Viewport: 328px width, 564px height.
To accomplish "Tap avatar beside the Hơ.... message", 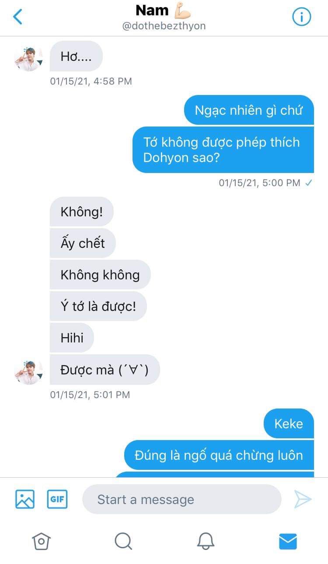I will point(28,58).
